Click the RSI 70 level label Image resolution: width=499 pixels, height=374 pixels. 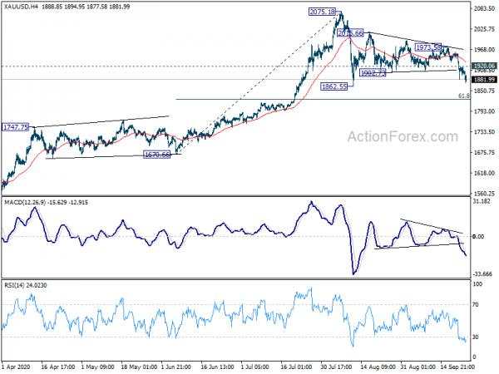476,305
